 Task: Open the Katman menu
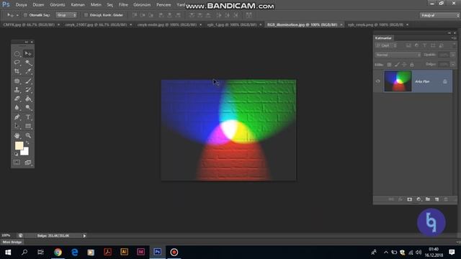click(x=78, y=5)
